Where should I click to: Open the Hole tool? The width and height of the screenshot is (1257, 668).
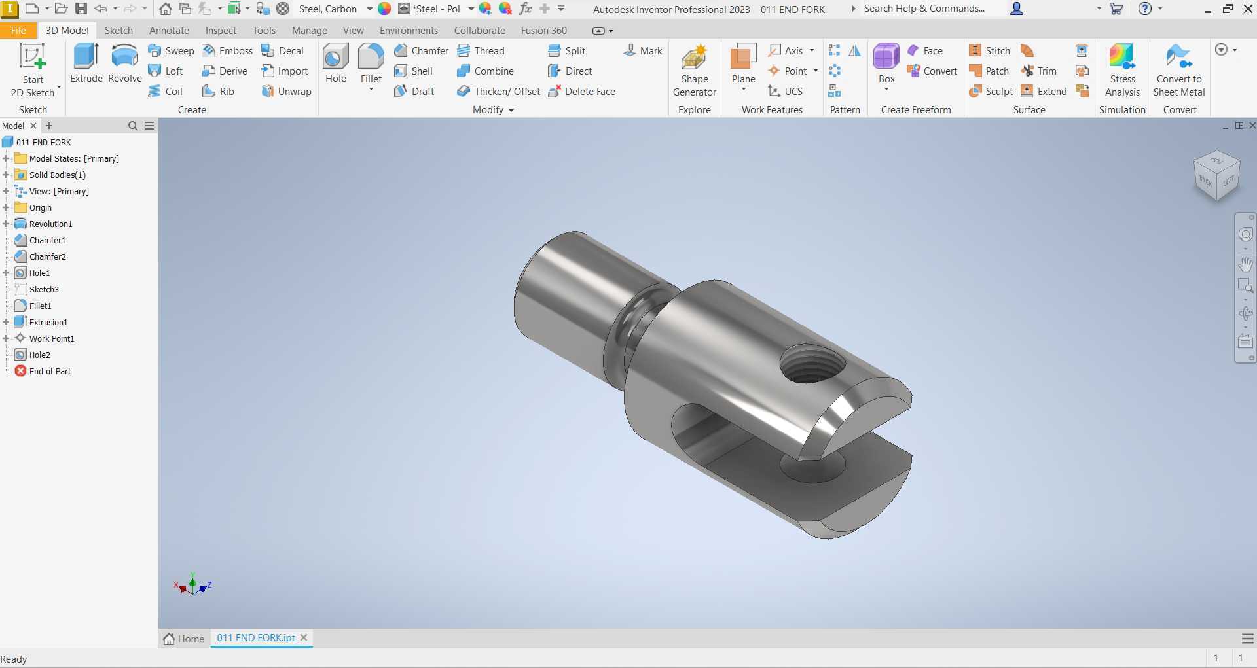(336, 63)
